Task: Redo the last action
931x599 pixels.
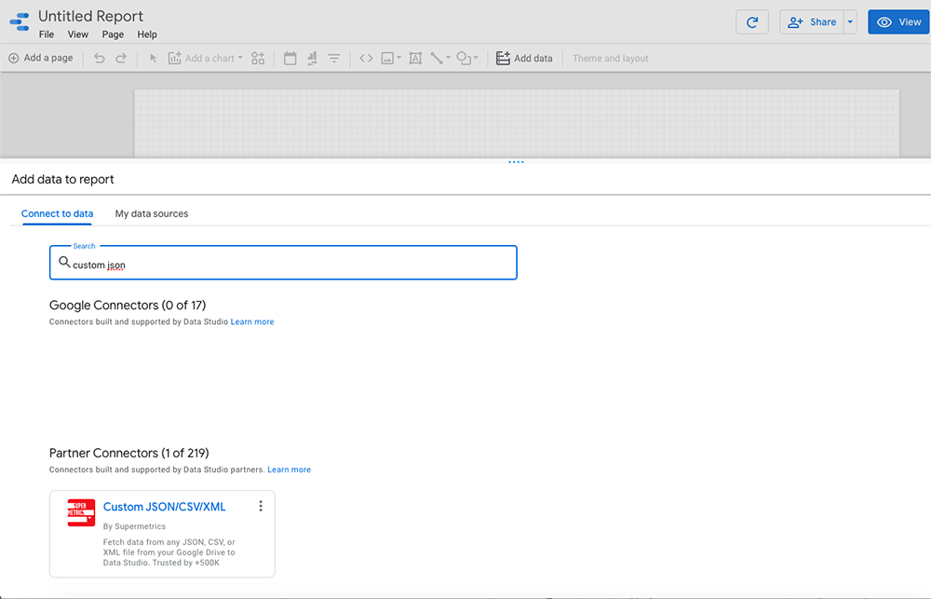Action: (121, 59)
